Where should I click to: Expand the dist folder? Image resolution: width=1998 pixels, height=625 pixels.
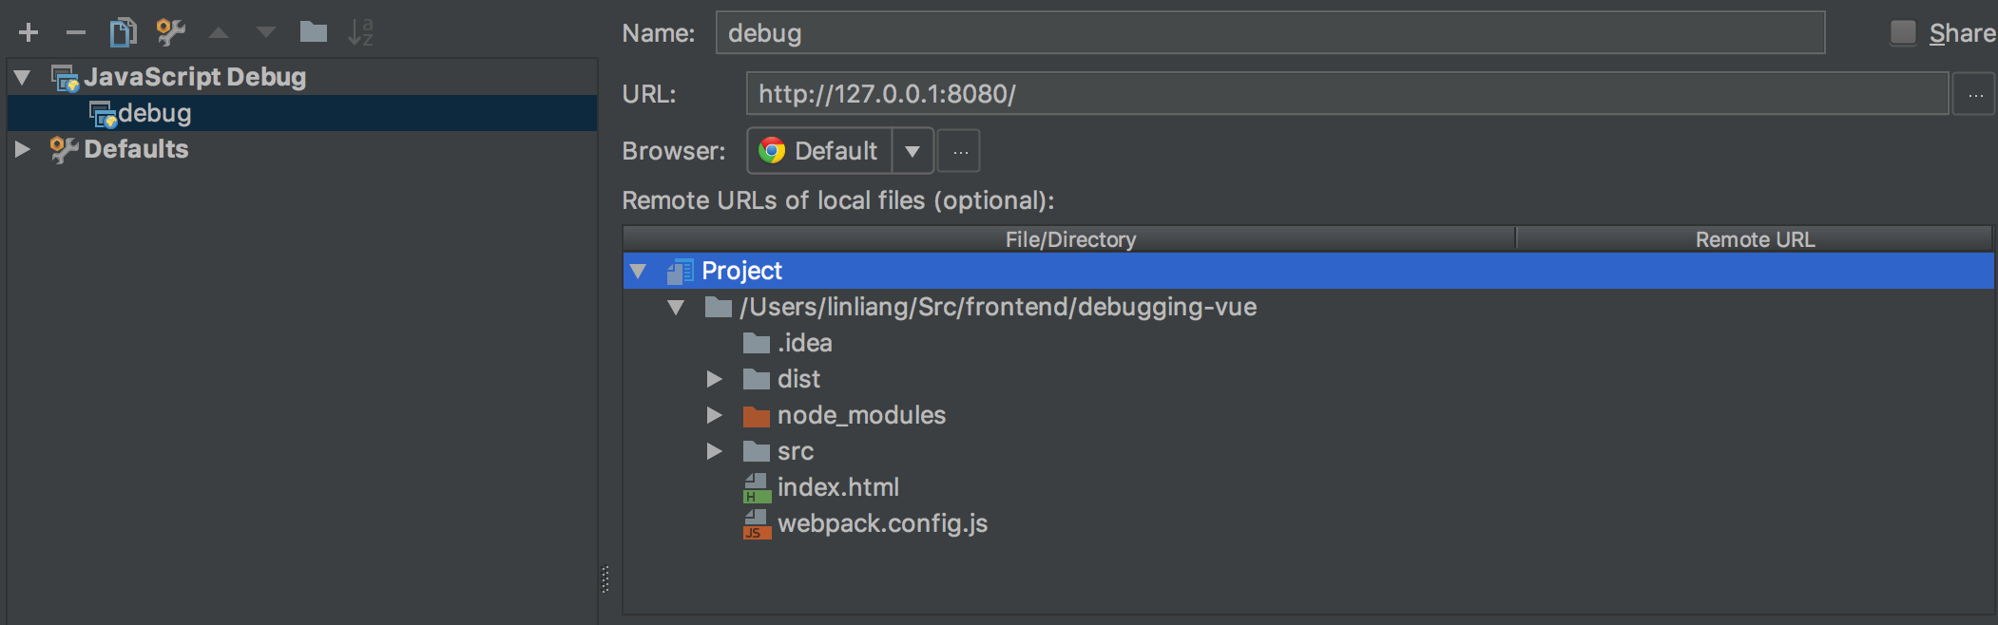(x=715, y=380)
